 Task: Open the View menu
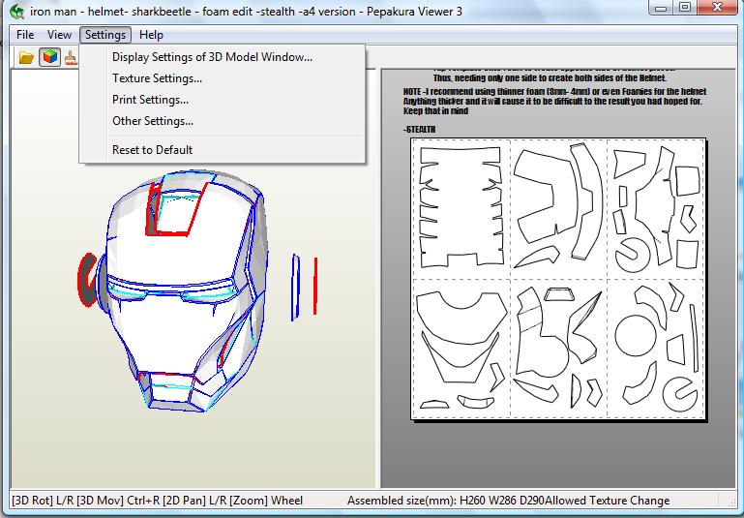(59, 35)
